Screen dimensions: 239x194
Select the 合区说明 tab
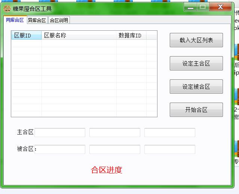pyautogui.click(x=59, y=20)
